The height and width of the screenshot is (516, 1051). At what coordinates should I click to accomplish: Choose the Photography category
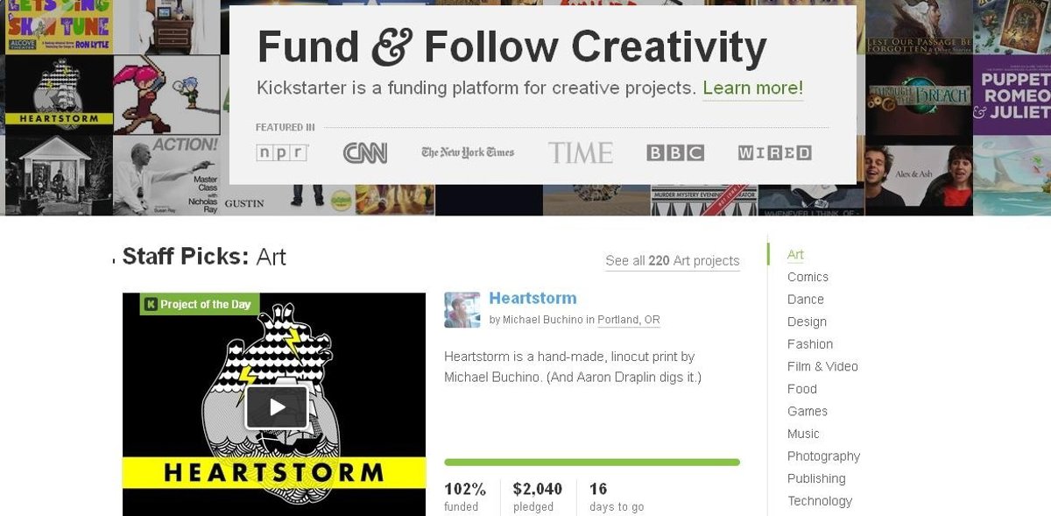tap(823, 456)
